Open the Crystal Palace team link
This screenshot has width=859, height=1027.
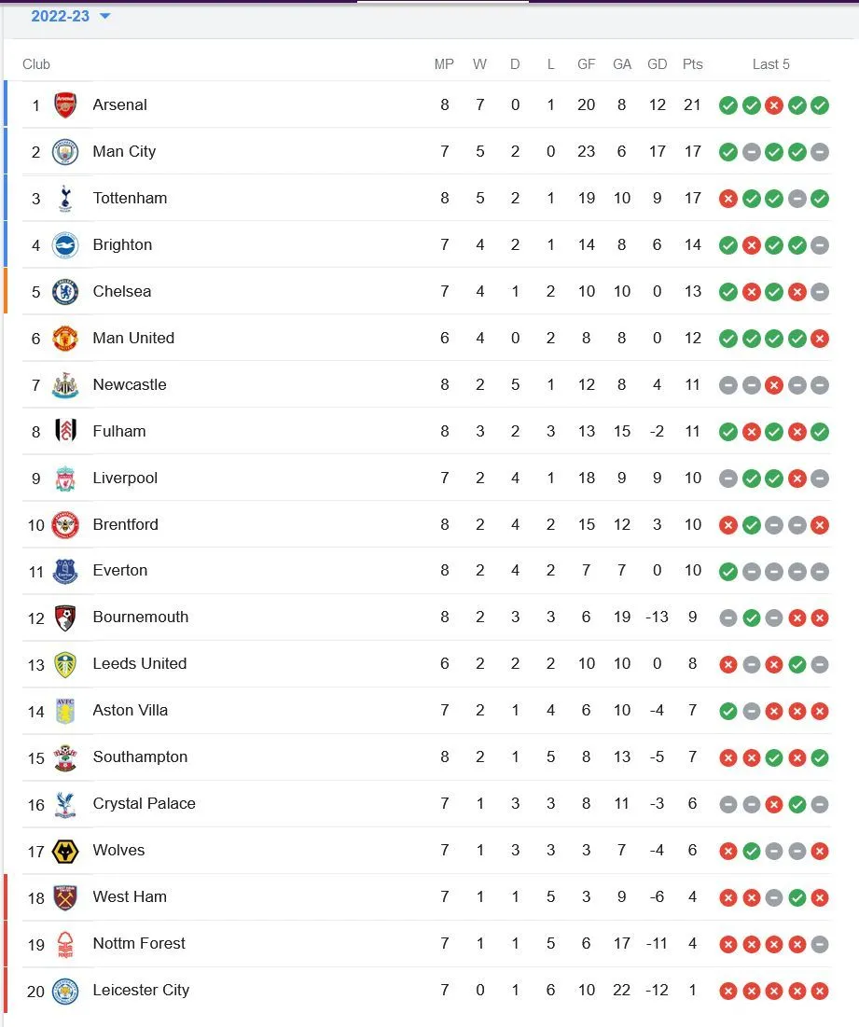[x=145, y=803]
